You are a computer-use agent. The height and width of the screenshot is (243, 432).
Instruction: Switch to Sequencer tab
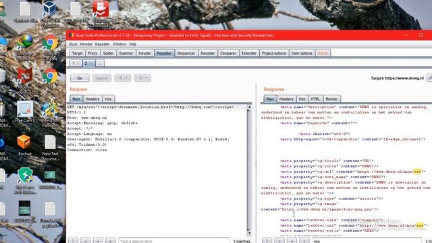186,53
